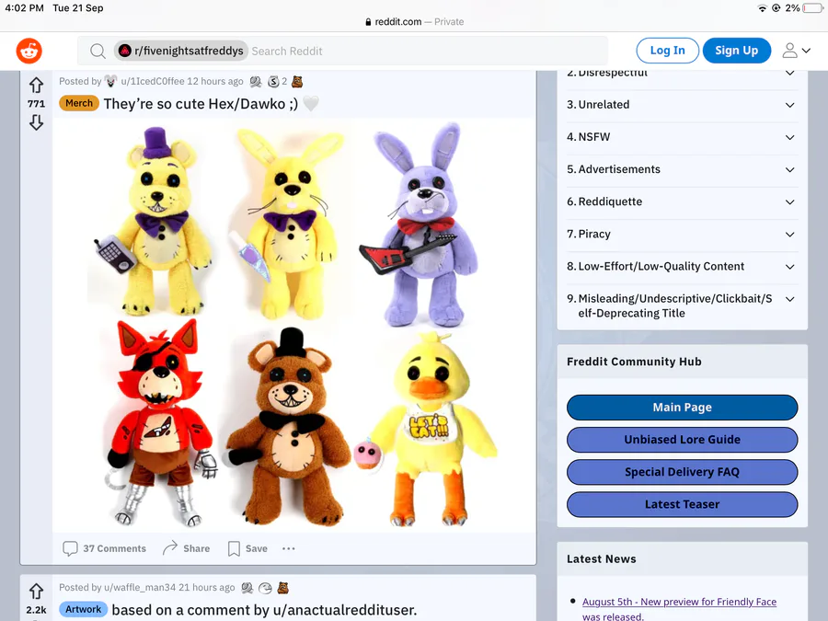Open the Special Delivery FAQ

click(682, 472)
